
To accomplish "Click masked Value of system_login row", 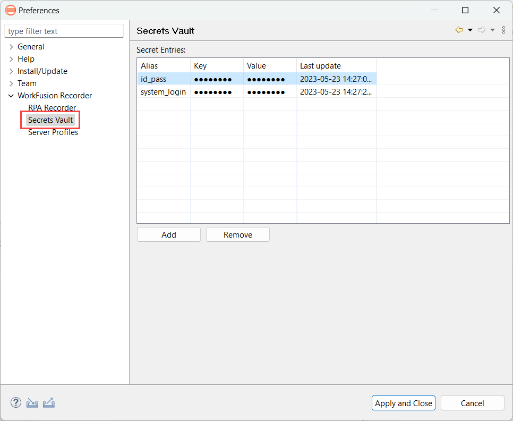I will click(266, 92).
